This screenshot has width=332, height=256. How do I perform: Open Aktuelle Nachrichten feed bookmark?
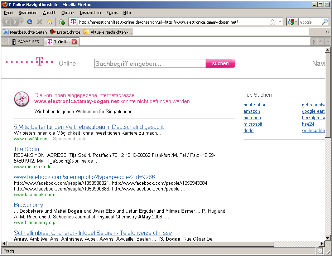(x=108, y=32)
